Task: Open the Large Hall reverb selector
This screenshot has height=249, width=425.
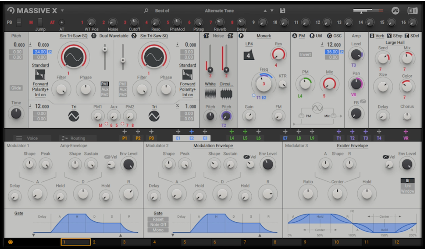Action: 395,42
